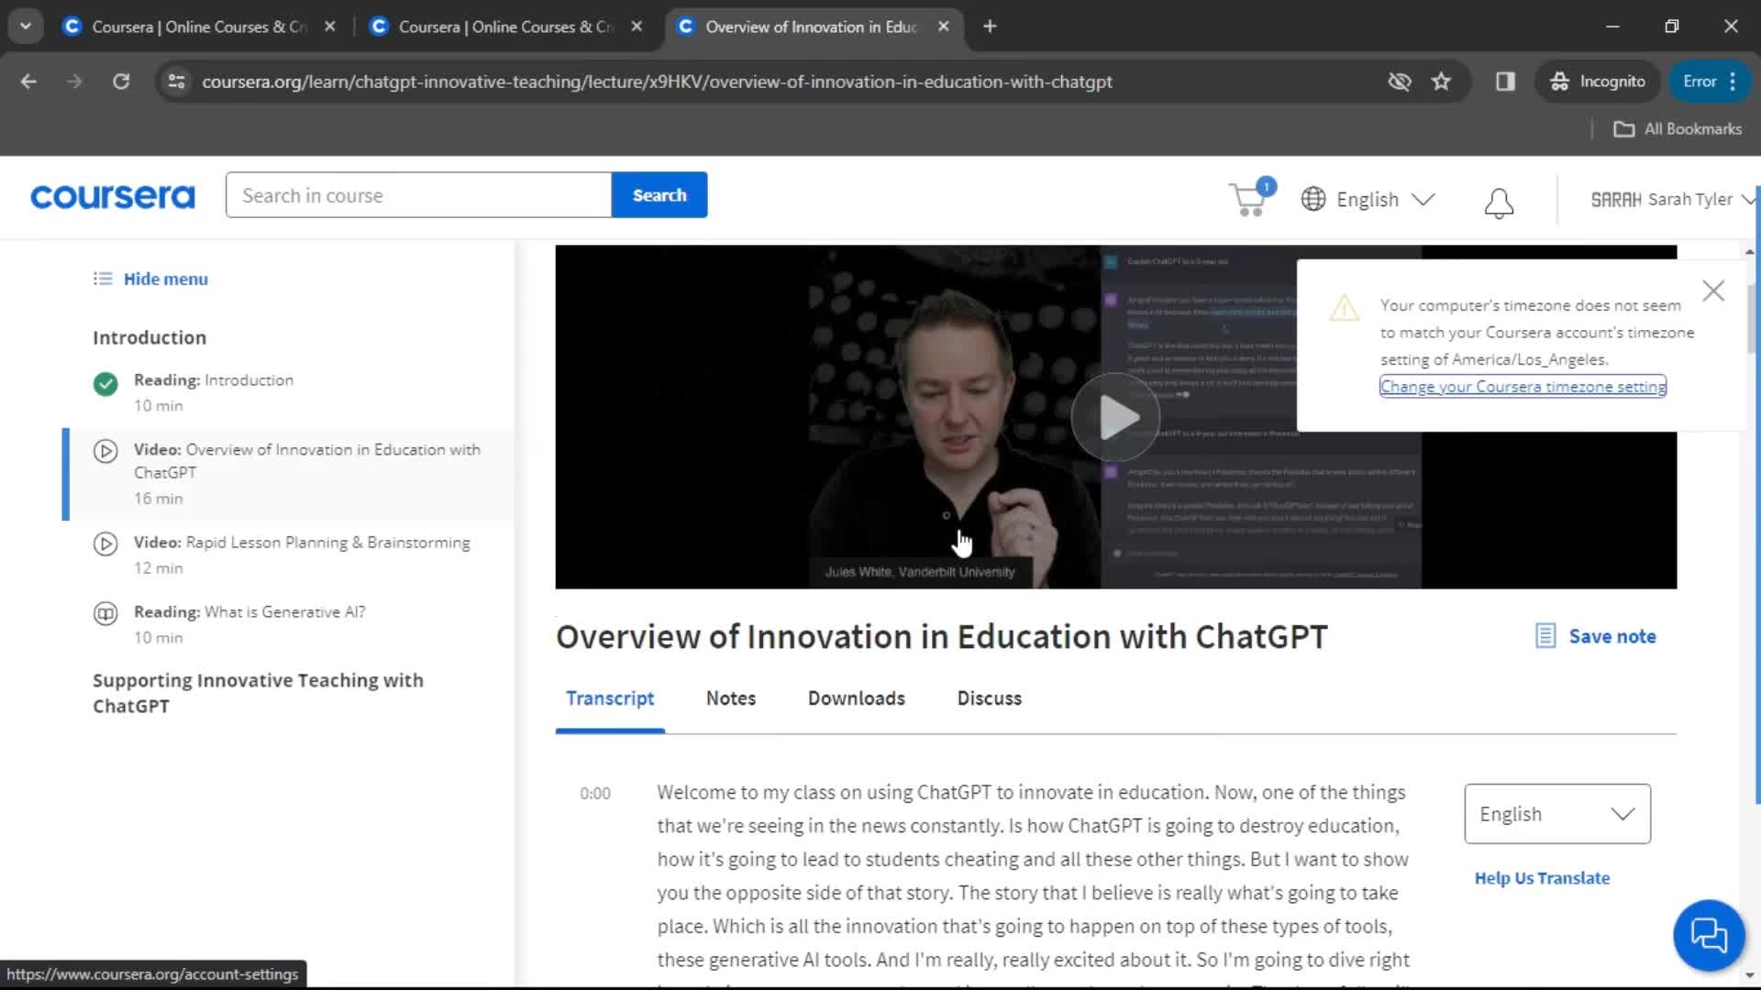Open Video: Rapid Lesson Planning & Brainstorming
Viewport: 1761px width, 990px height.
tap(289, 555)
